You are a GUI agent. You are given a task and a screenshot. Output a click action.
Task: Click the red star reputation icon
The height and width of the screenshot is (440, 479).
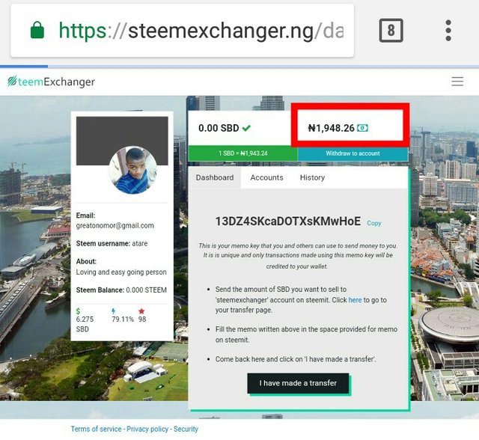(141, 311)
